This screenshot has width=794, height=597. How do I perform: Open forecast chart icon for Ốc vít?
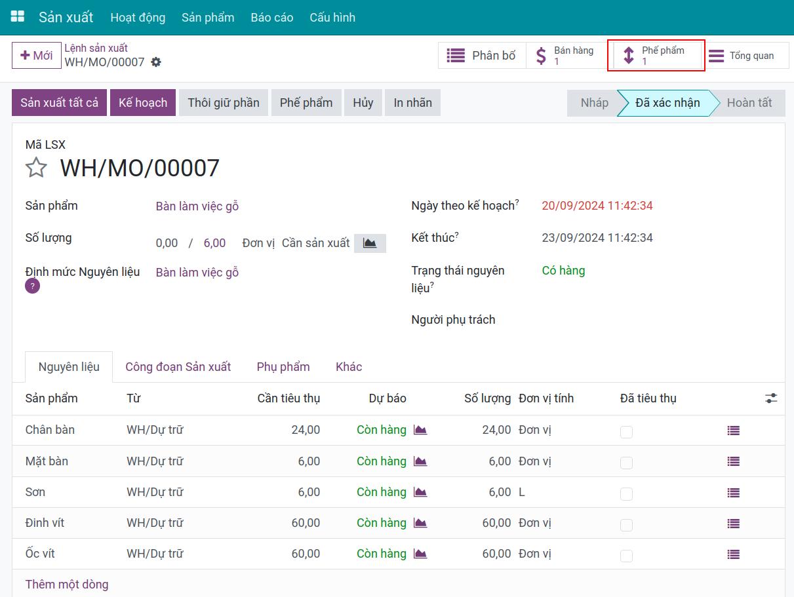tap(420, 554)
